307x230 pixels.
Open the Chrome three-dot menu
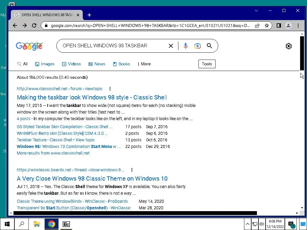pyautogui.click(x=298, y=25)
